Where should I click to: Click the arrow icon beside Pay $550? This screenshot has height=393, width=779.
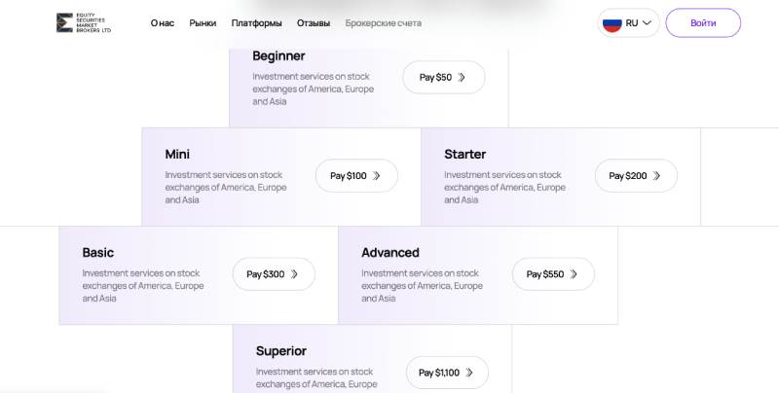click(574, 274)
